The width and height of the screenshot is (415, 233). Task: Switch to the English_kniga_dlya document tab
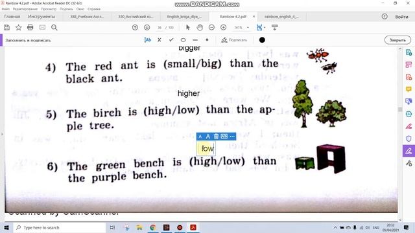click(184, 17)
